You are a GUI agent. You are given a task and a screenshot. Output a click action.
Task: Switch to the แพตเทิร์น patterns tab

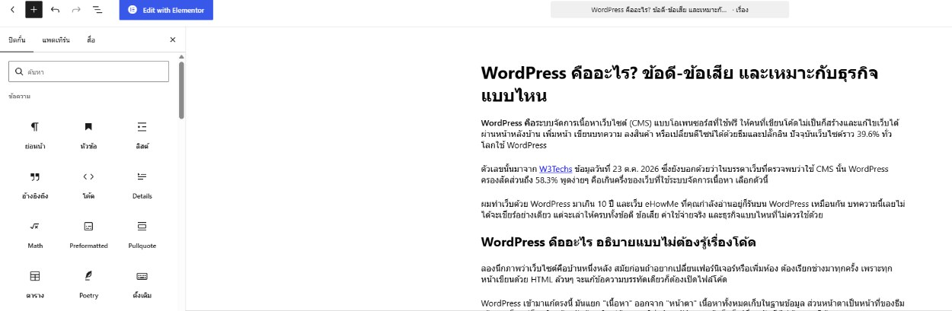[56, 40]
